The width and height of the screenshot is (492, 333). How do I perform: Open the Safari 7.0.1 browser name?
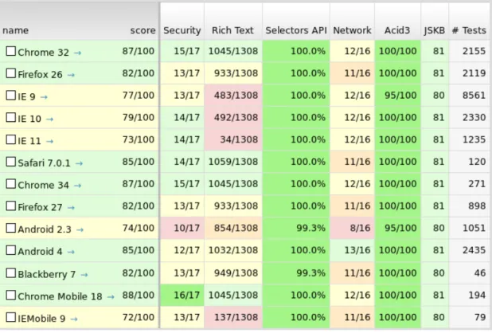[x=44, y=163]
